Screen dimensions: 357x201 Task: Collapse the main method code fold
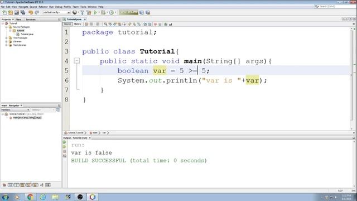77,61
